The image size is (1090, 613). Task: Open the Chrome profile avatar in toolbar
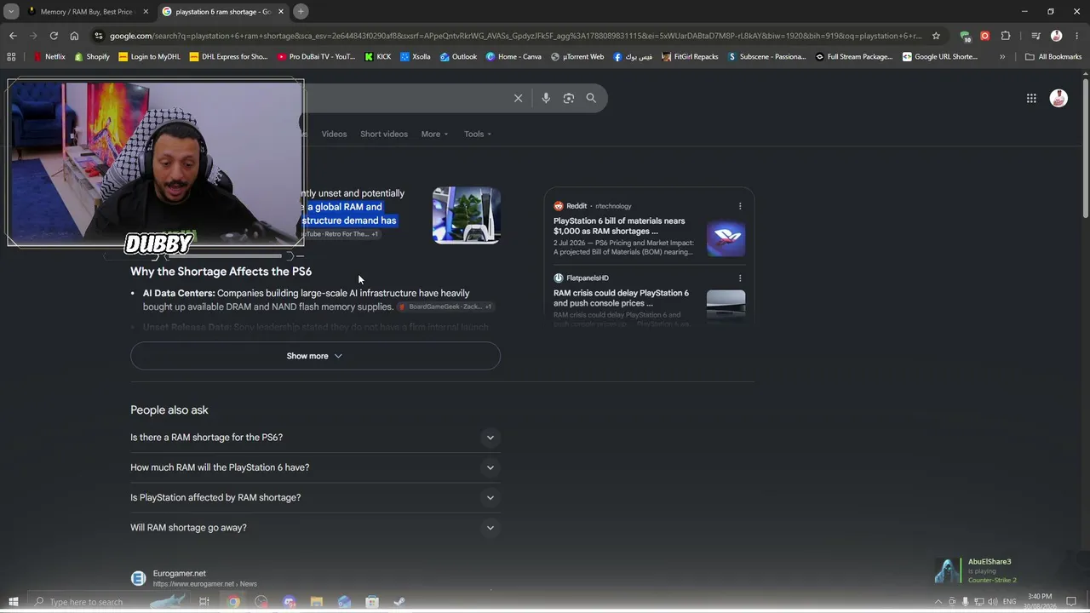(1057, 36)
